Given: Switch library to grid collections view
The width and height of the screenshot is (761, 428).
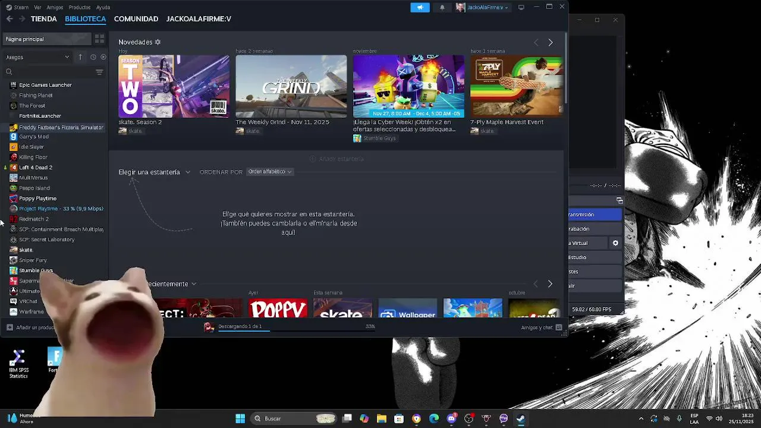Looking at the screenshot, I should (99, 39).
